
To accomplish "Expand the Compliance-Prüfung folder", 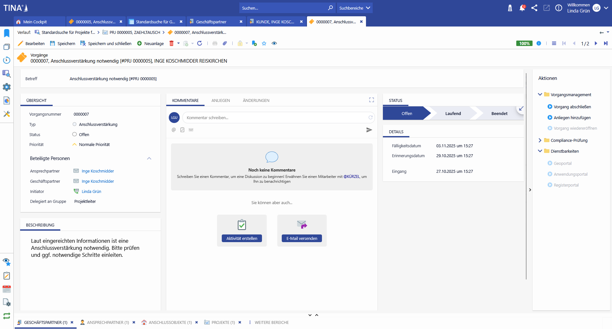I will [540, 140].
